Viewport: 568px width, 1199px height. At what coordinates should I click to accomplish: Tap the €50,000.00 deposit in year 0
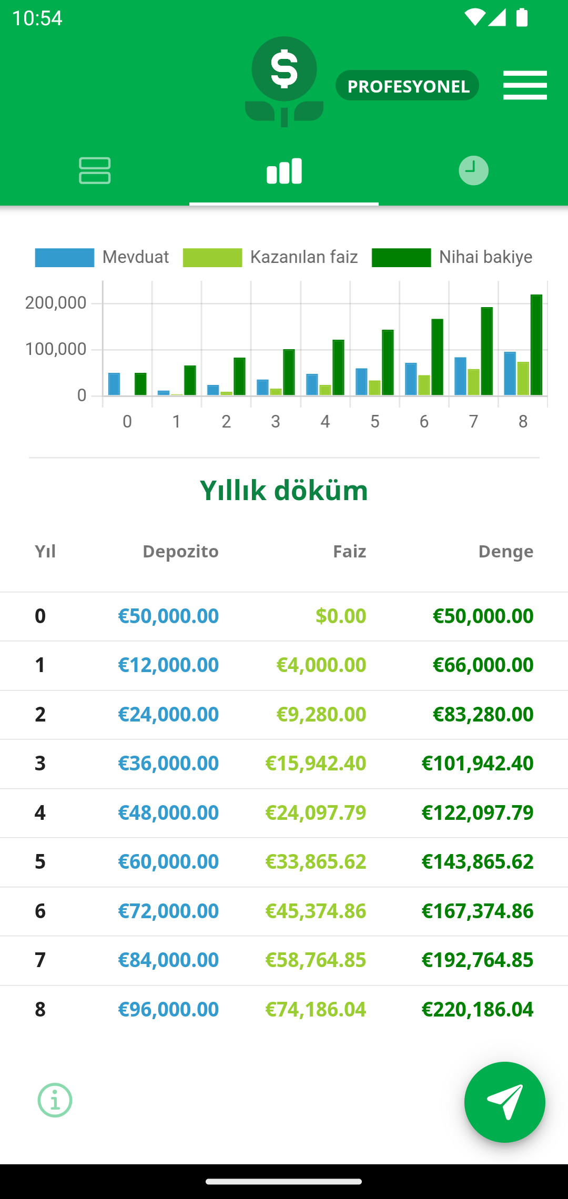point(168,616)
